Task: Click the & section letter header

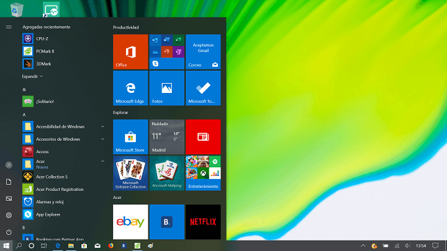Action: tap(24, 90)
